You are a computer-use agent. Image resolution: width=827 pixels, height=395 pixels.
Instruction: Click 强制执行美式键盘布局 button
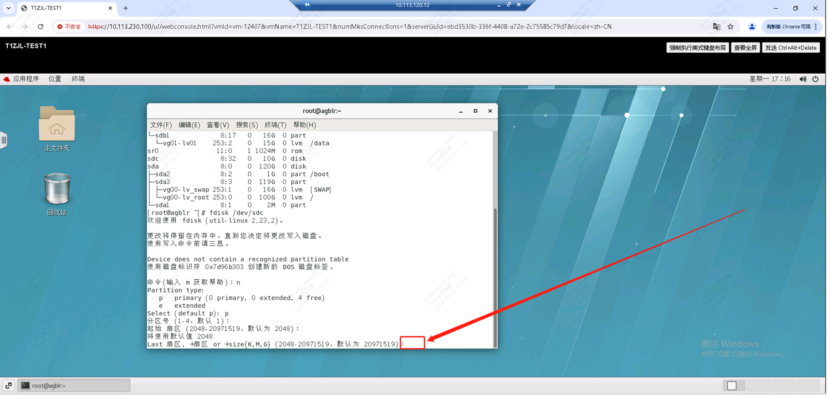(x=697, y=48)
